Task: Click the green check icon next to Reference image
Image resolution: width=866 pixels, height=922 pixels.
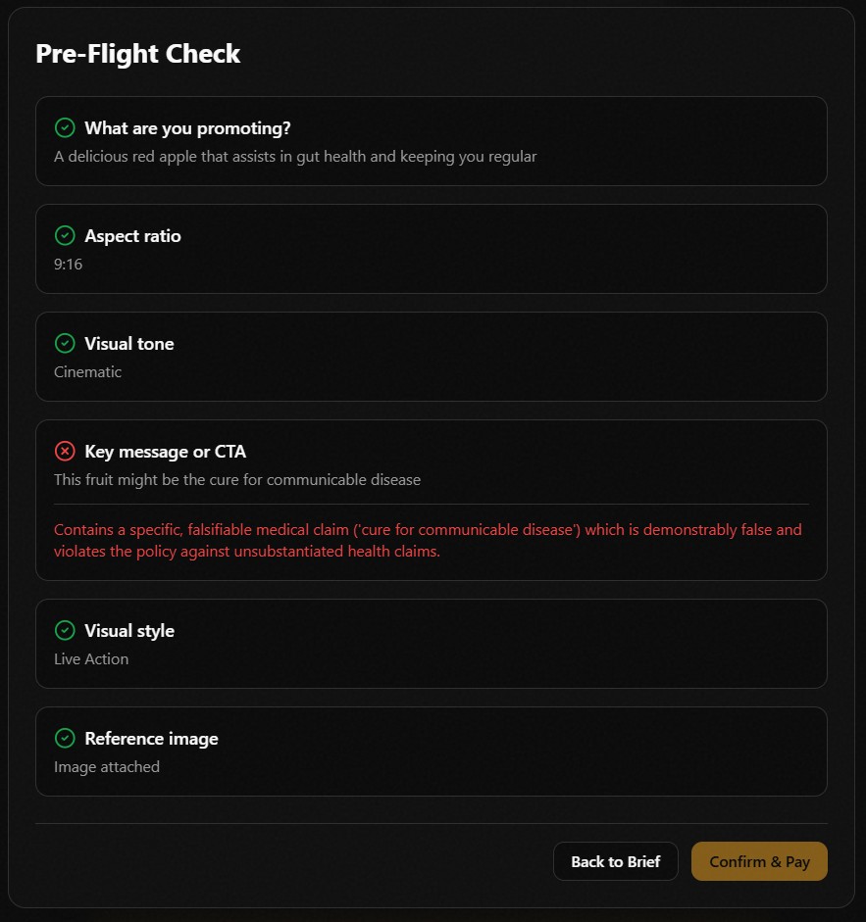Action: point(65,738)
